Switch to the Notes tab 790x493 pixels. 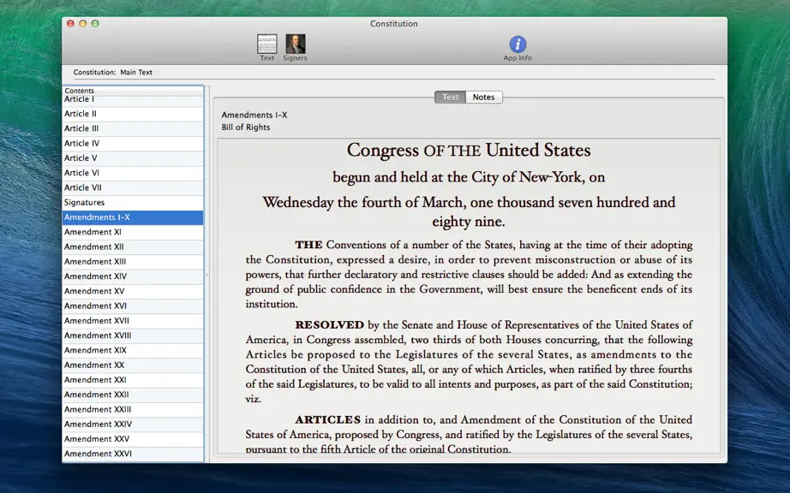pyautogui.click(x=483, y=97)
